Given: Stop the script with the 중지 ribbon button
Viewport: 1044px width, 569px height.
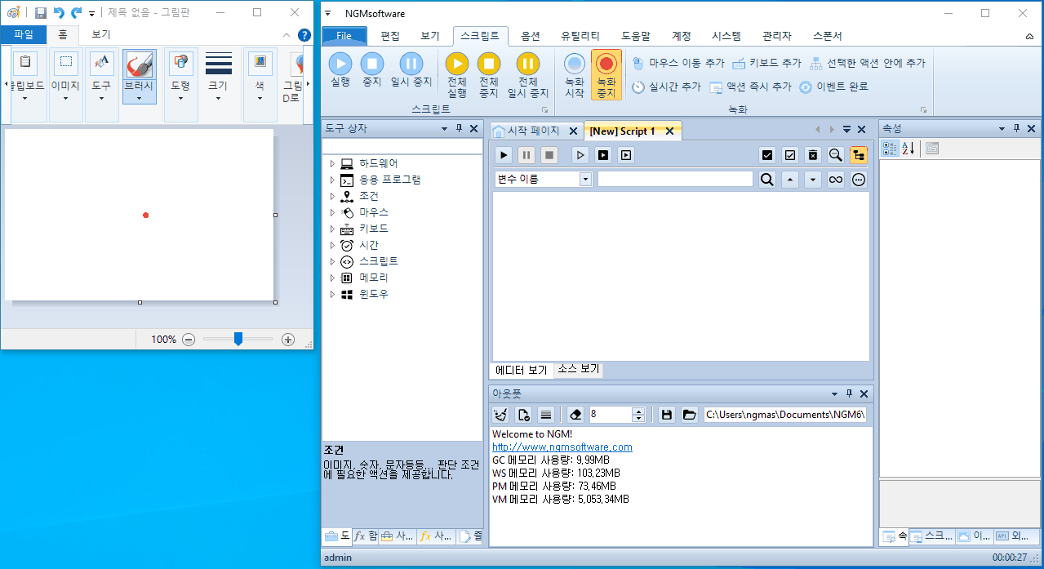Looking at the screenshot, I should click(372, 69).
